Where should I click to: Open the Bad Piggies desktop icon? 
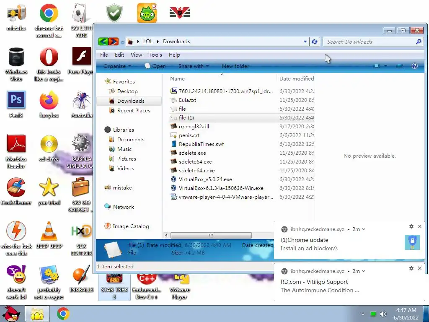(147, 13)
